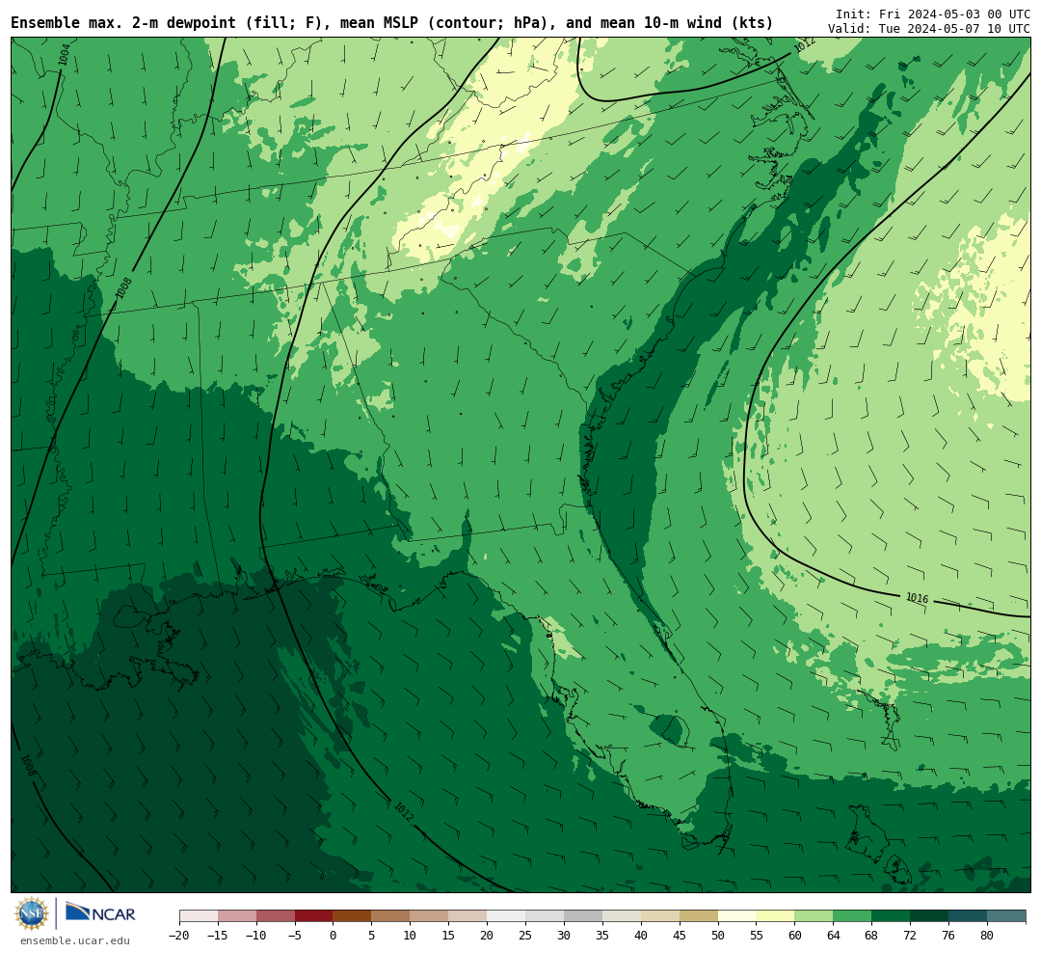Pick the dark red swatch between -5 and 0

pos(314,916)
